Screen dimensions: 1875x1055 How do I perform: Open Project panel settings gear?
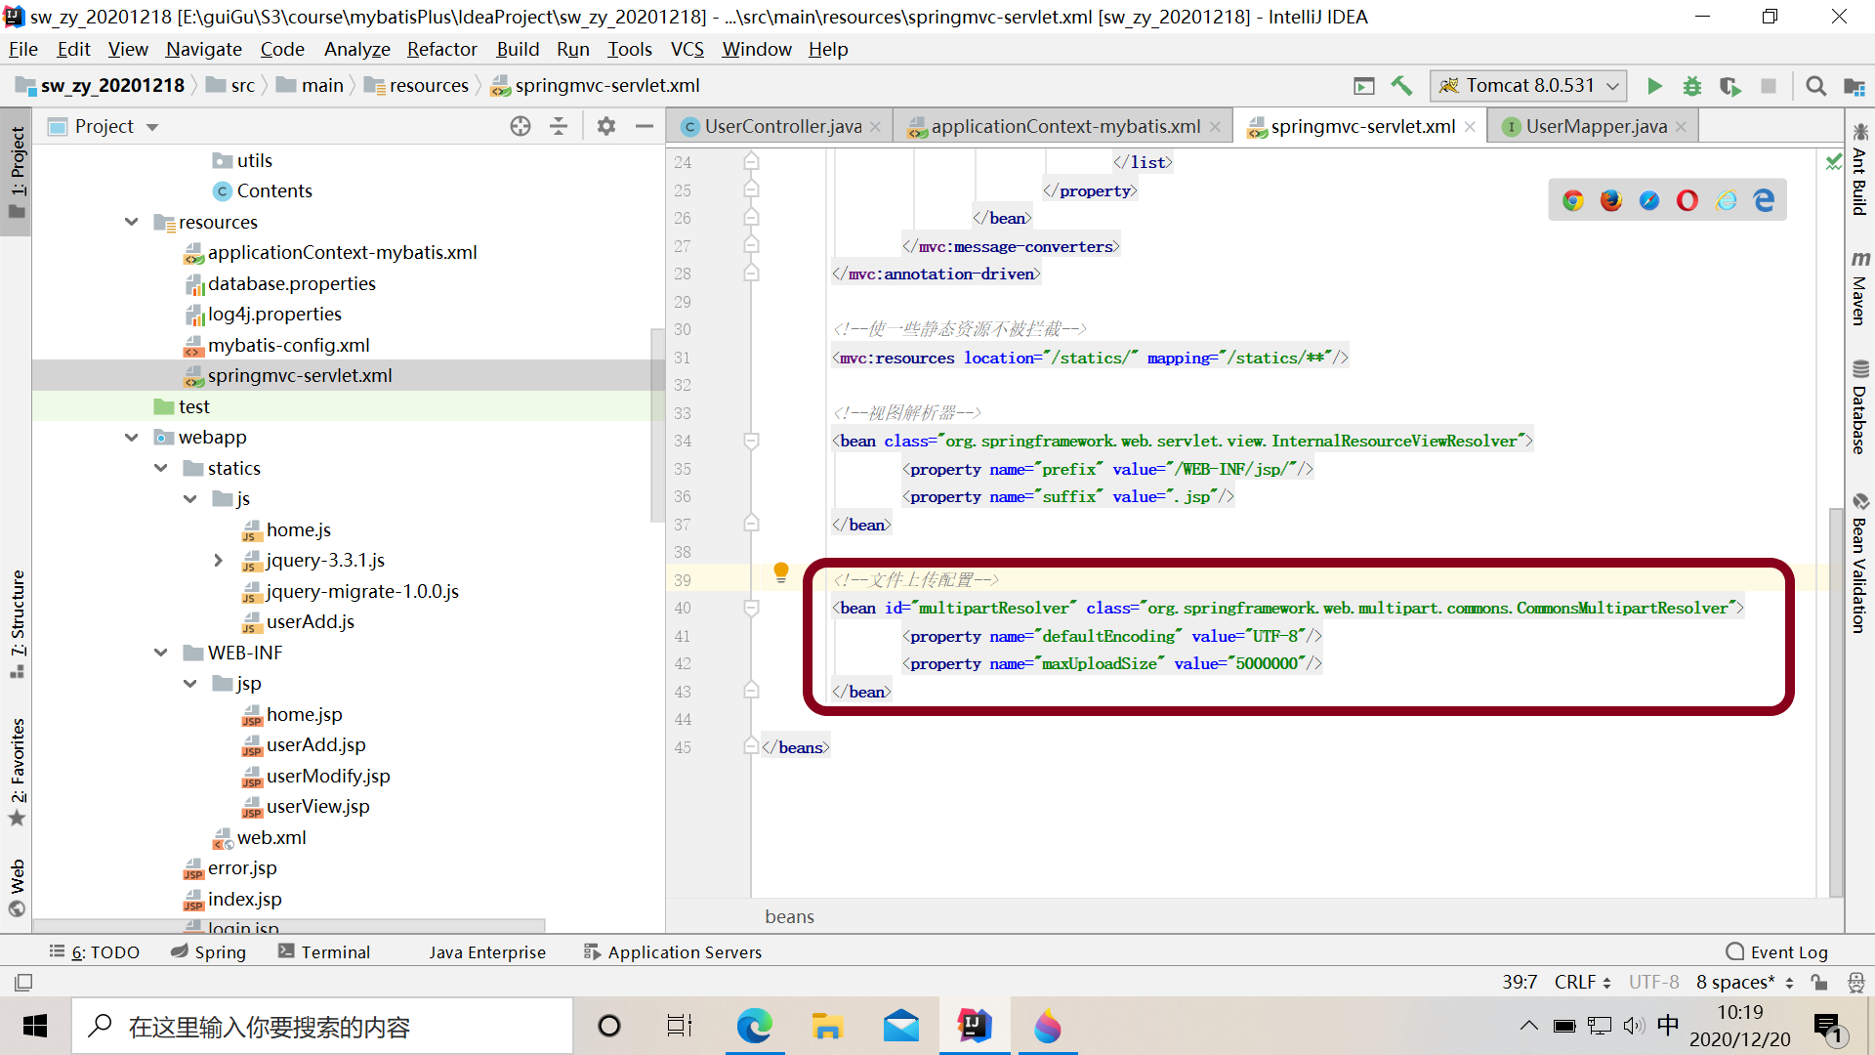(x=606, y=126)
